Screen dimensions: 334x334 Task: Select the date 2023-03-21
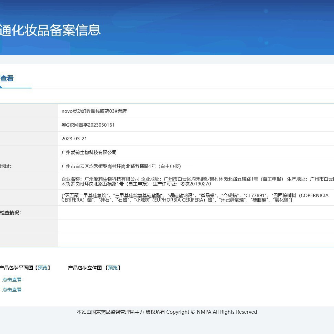pyautogui.click(x=74, y=139)
